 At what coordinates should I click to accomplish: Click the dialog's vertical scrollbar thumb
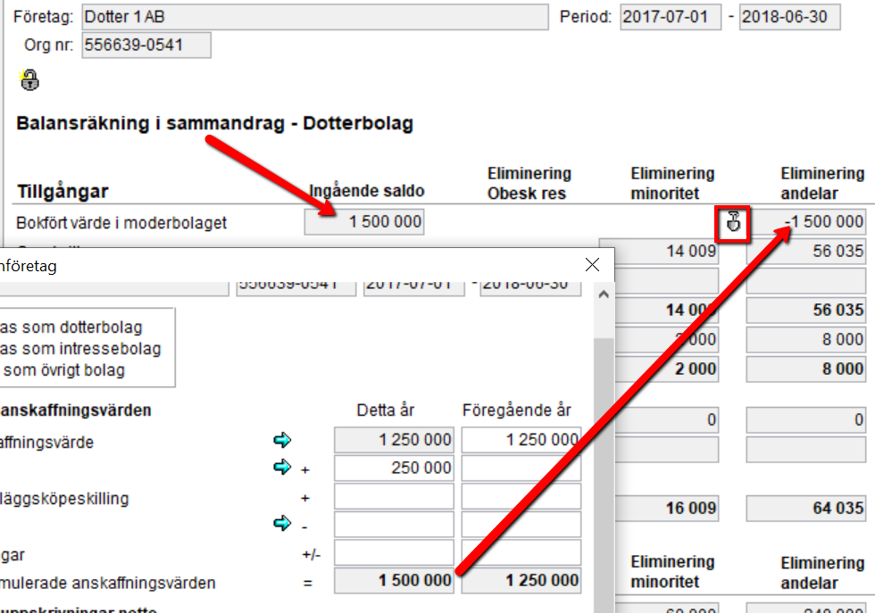tap(604, 474)
